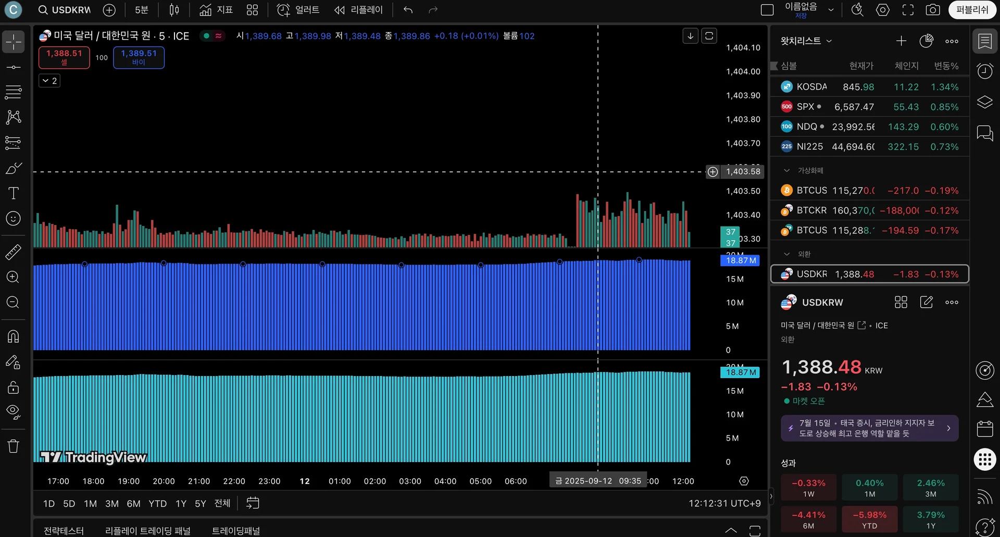Viewport: 1000px width, 537px height.
Task: Open the news headline about 태국 증시
Action: (x=869, y=428)
